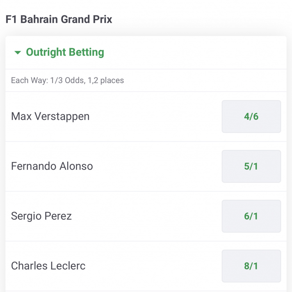Click the '1,2 places' text
The height and width of the screenshot is (292, 292).
(x=106, y=80)
